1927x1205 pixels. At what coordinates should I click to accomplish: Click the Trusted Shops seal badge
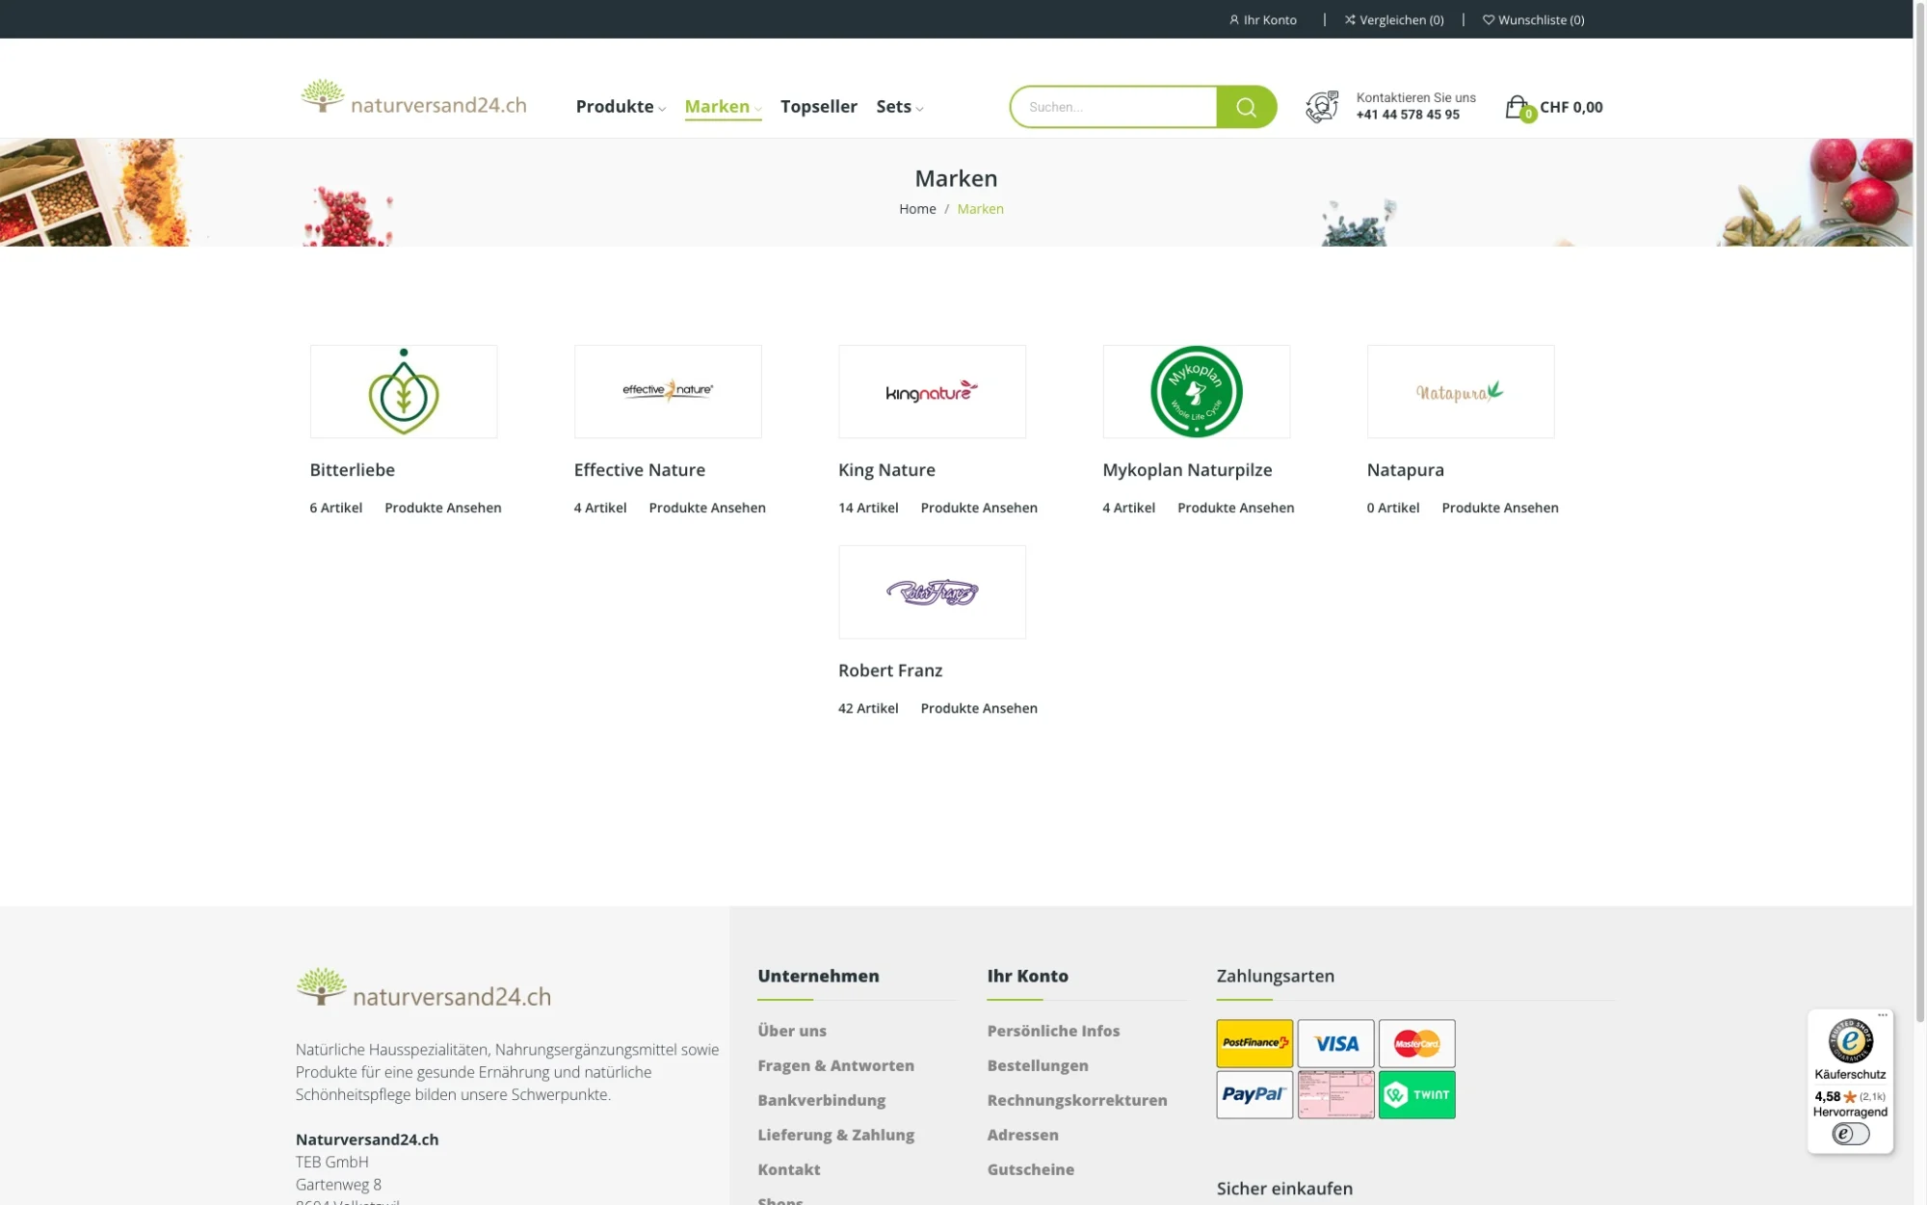[x=1850, y=1041]
